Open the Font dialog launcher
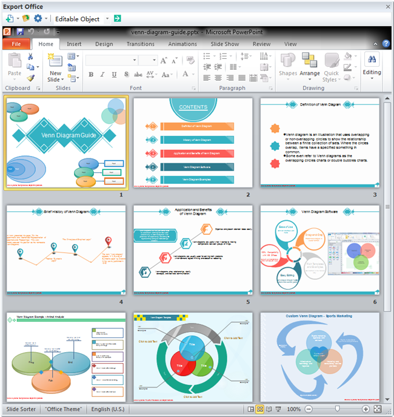Screen dimensions: 394x417 194,88
